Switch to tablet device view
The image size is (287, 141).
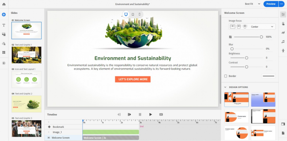tap(133, 14)
